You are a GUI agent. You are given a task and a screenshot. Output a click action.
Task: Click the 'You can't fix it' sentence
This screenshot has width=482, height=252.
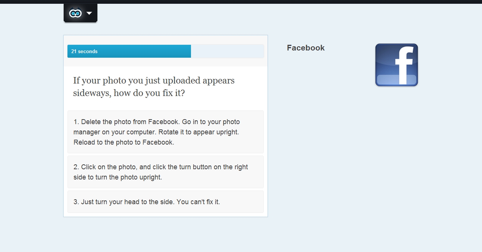tap(198, 202)
